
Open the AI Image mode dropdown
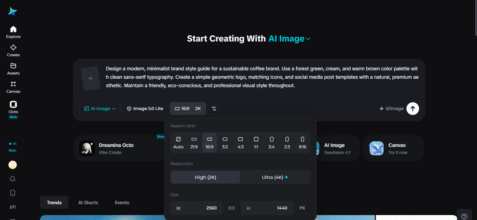(100, 109)
